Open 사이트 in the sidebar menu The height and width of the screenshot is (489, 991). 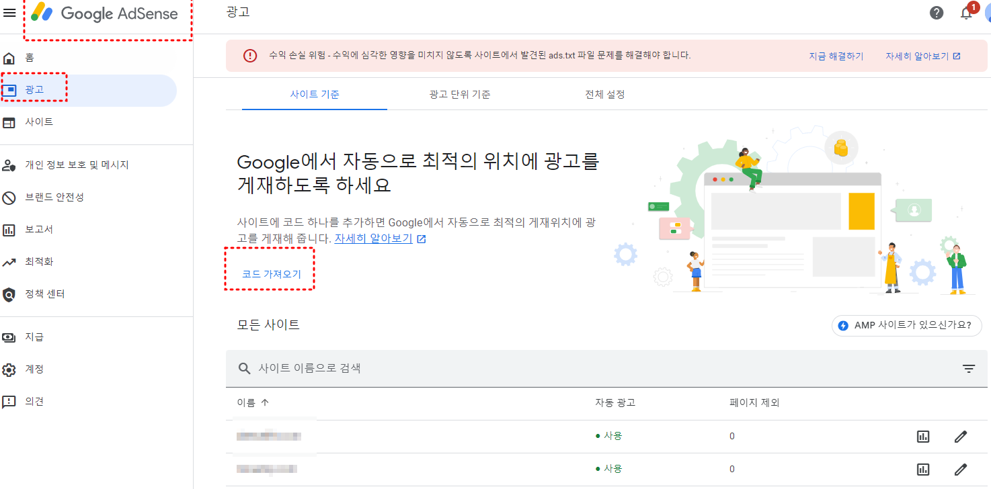[39, 122]
